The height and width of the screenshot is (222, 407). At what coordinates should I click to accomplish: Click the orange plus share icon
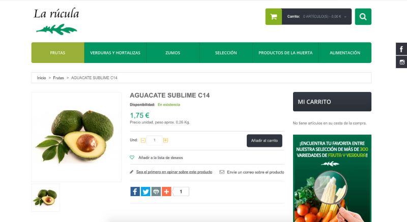tap(166, 192)
